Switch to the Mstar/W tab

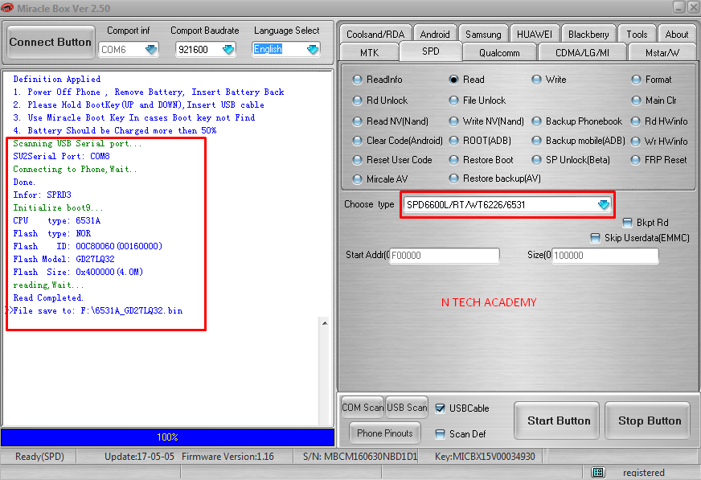coord(662,53)
